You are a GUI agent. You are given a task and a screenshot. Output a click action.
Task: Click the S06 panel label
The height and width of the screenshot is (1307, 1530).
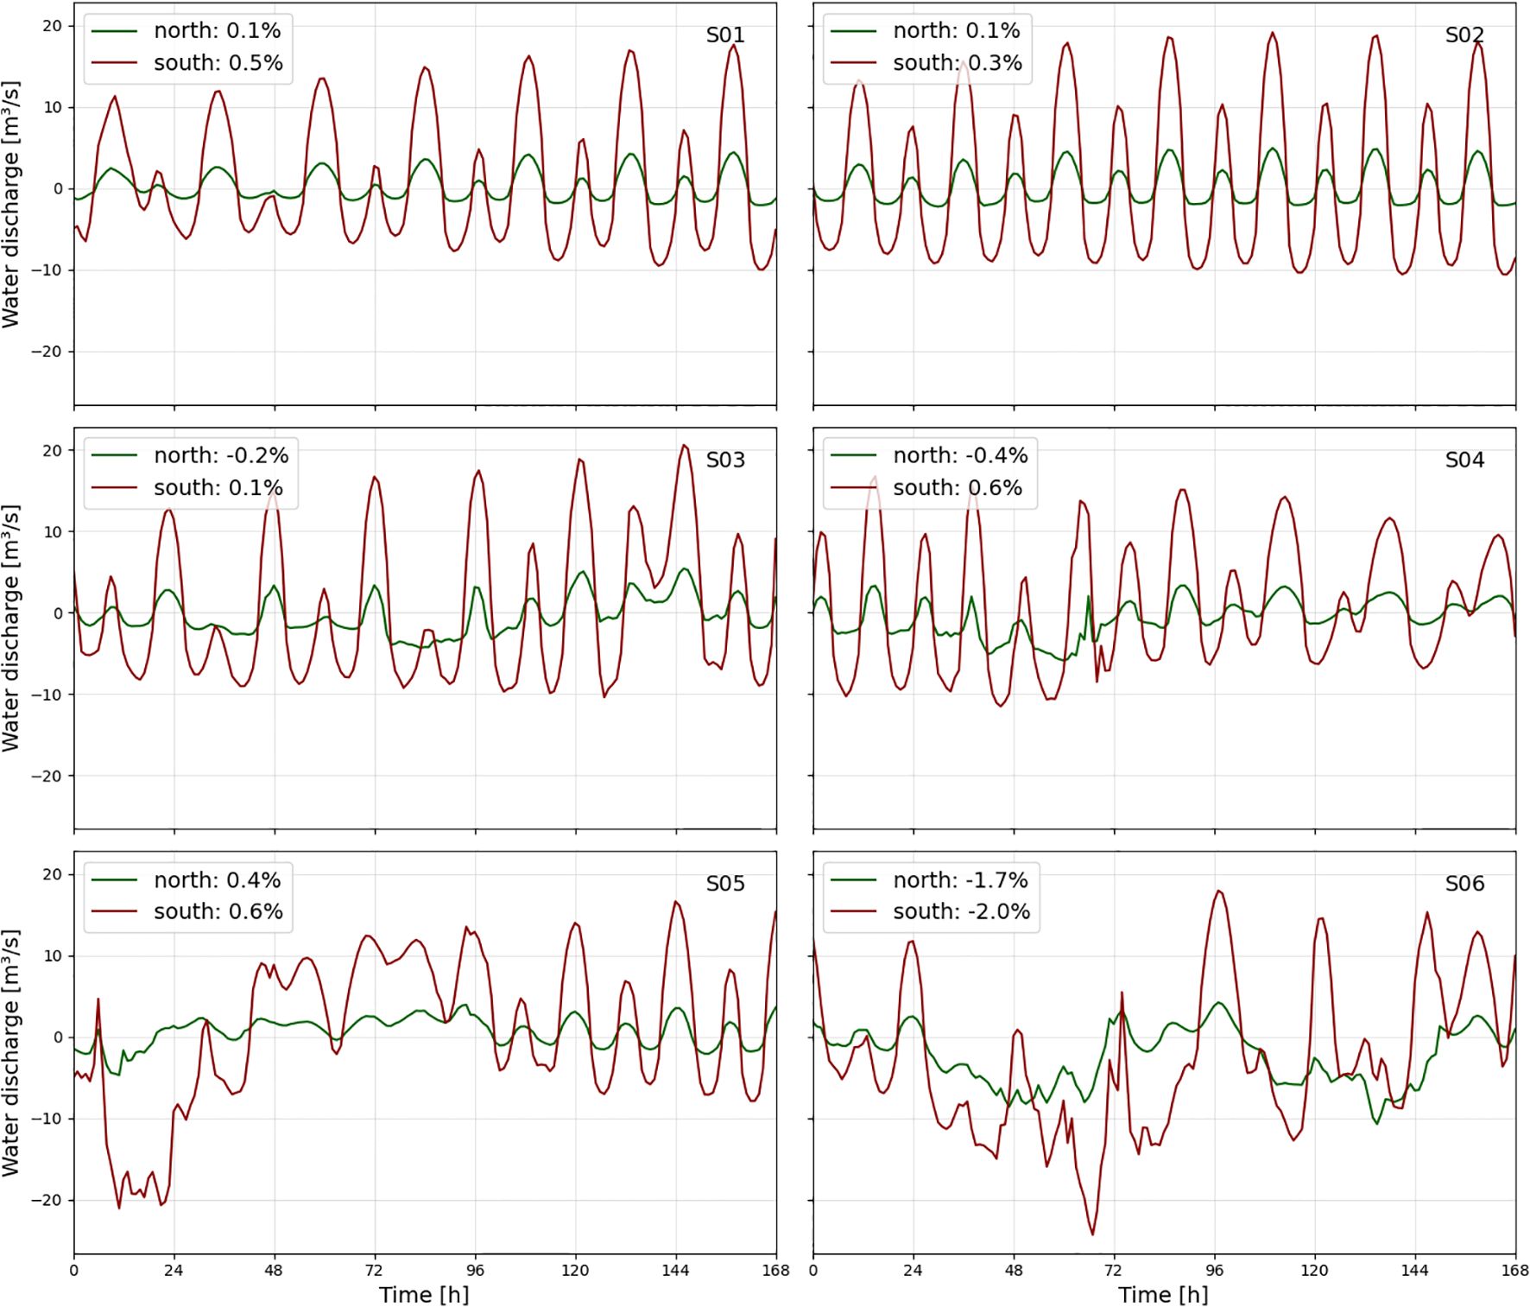pos(1464,884)
